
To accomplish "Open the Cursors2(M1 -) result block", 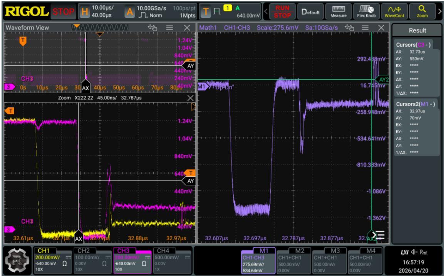I will [x=417, y=128].
